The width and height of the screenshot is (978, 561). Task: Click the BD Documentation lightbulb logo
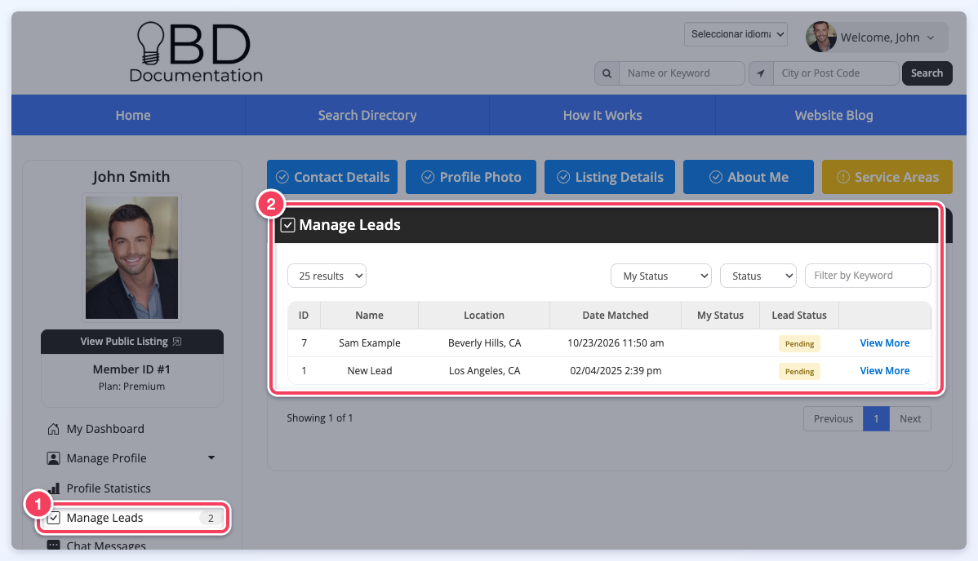pyautogui.click(x=195, y=52)
